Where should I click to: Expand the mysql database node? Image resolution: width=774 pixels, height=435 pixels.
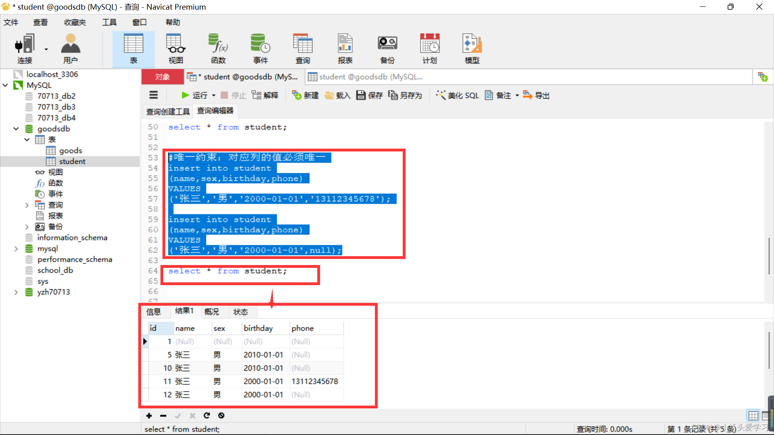(16, 249)
